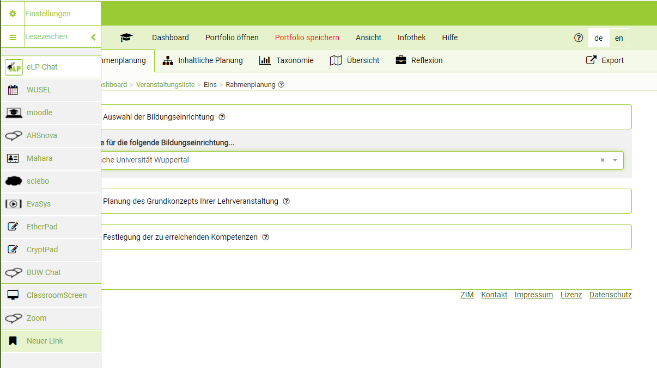The width and height of the screenshot is (657, 368).
Task: Click the Reflexion briefcase icon
Action: coord(401,60)
